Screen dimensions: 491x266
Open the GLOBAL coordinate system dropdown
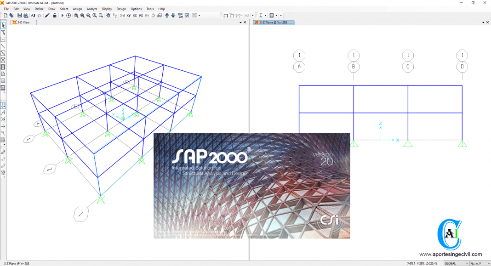(455, 263)
